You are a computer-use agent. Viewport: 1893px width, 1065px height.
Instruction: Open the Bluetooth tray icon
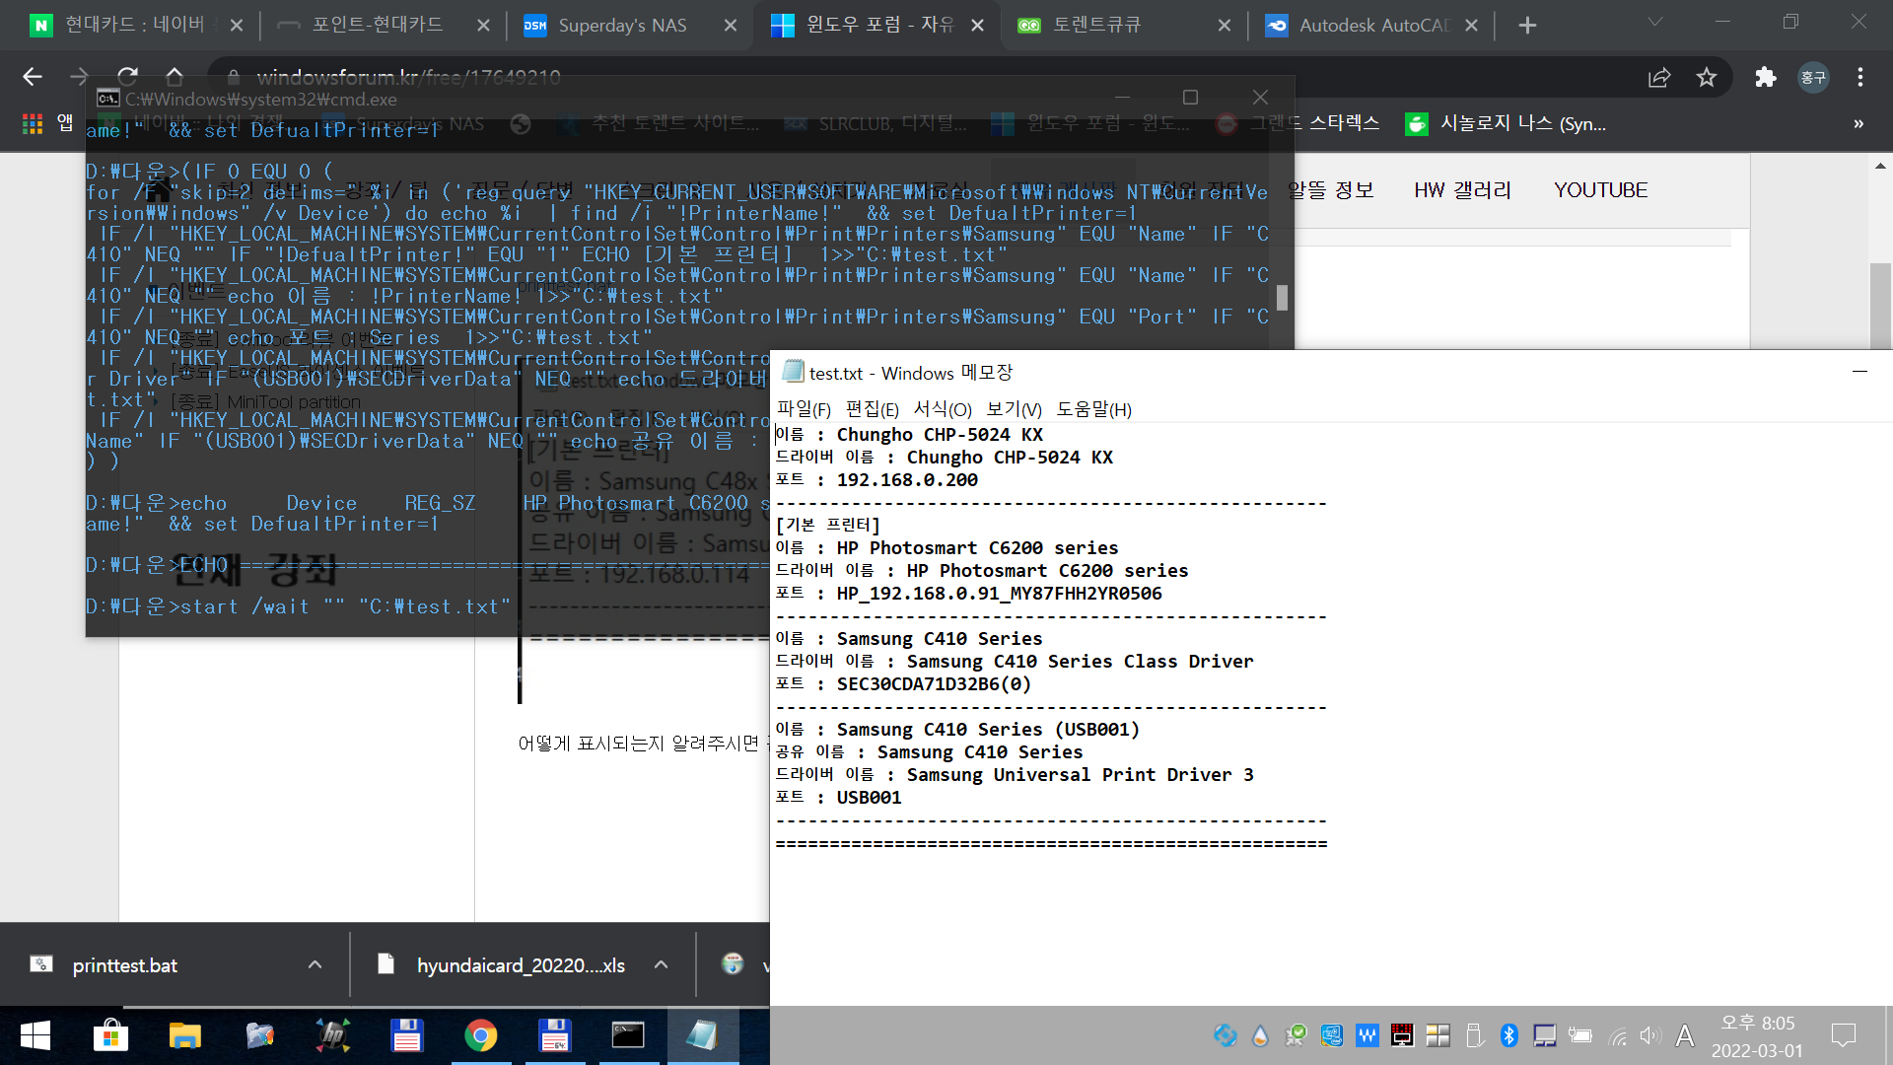[x=1508, y=1035]
